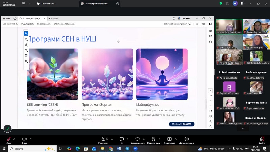Open the Участники participants panel
Screen dimensions: 270x152
pyautogui.click(x=103, y=139)
